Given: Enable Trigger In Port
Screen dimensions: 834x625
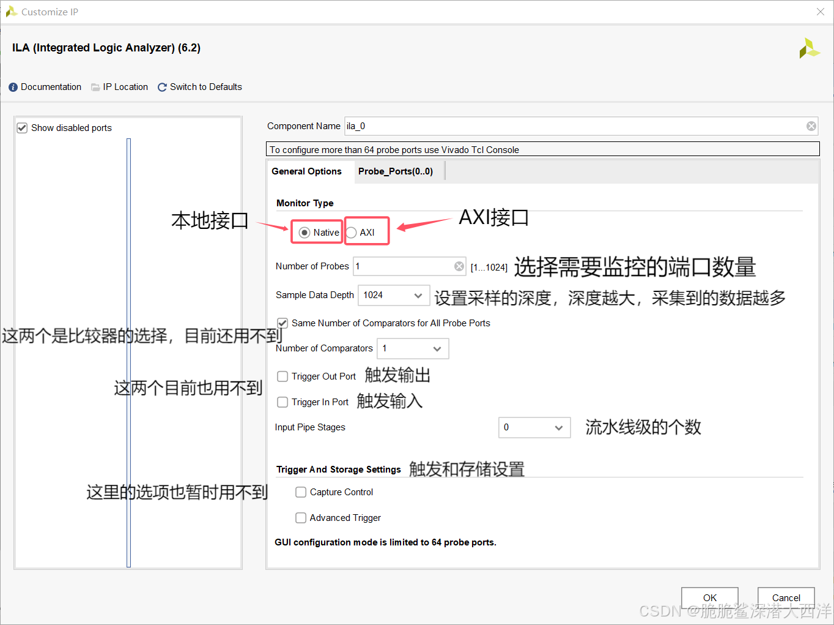Looking at the screenshot, I should 282,402.
